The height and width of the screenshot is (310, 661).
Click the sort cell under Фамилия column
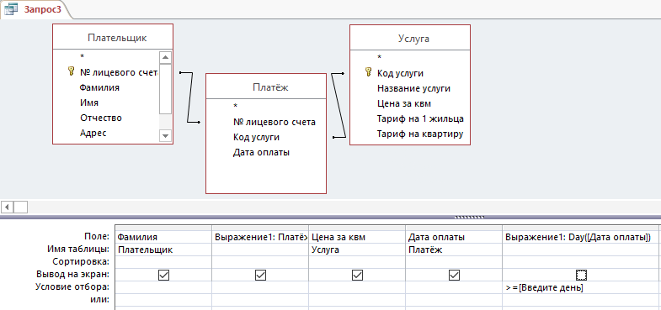pyautogui.click(x=163, y=262)
